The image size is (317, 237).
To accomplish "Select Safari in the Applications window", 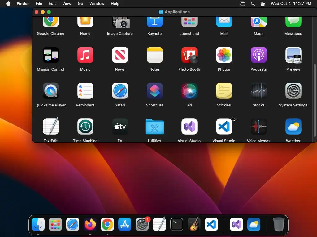I will [x=120, y=91].
